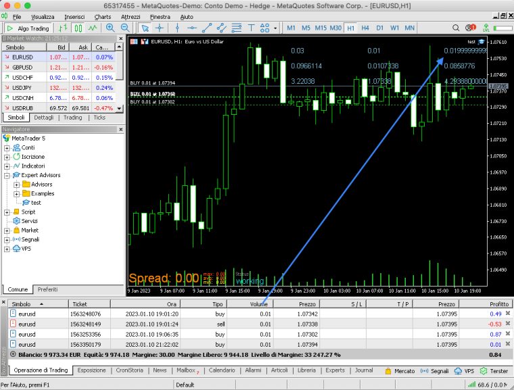Select the crosshair tool

pyautogui.click(x=160, y=28)
